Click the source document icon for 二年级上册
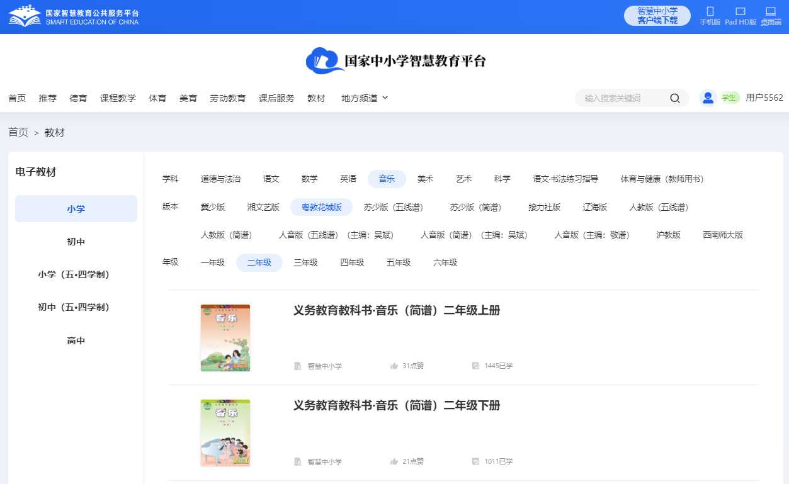This screenshot has width=789, height=484. [298, 366]
